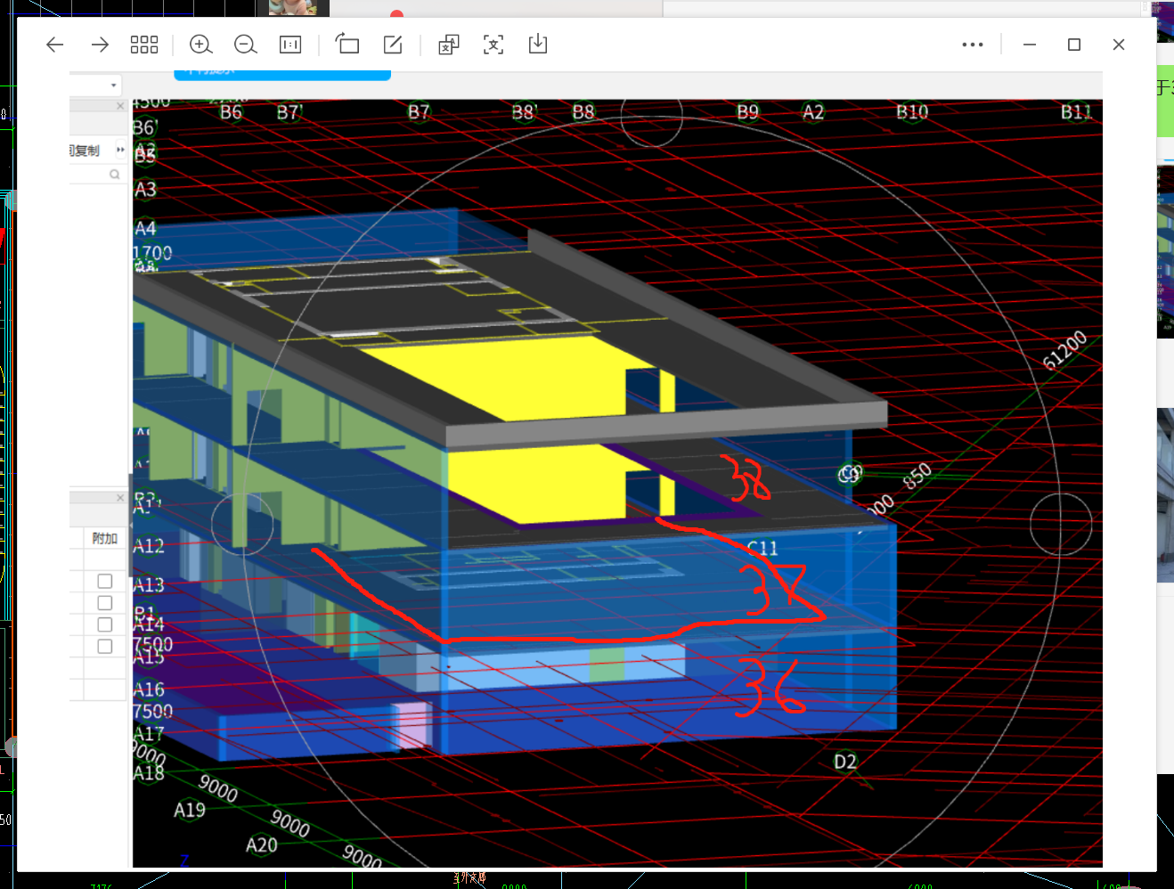Click the extract text (OCR) icon
1174x889 pixels.
coord(493,45)
